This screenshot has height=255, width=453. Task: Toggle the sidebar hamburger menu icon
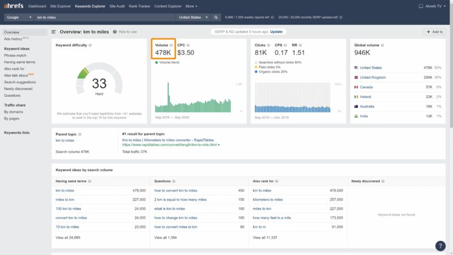click(x=54, y=32)
